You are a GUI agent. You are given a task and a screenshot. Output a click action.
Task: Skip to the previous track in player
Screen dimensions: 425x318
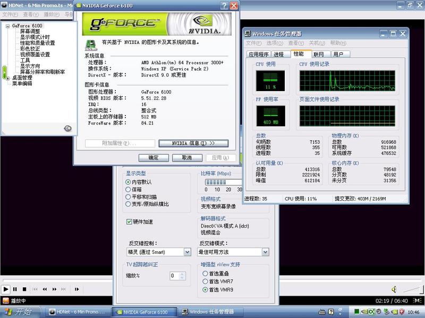pos(35,289)
